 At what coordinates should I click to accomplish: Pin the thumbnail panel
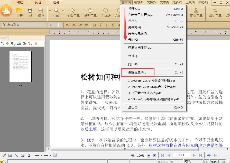38,38
